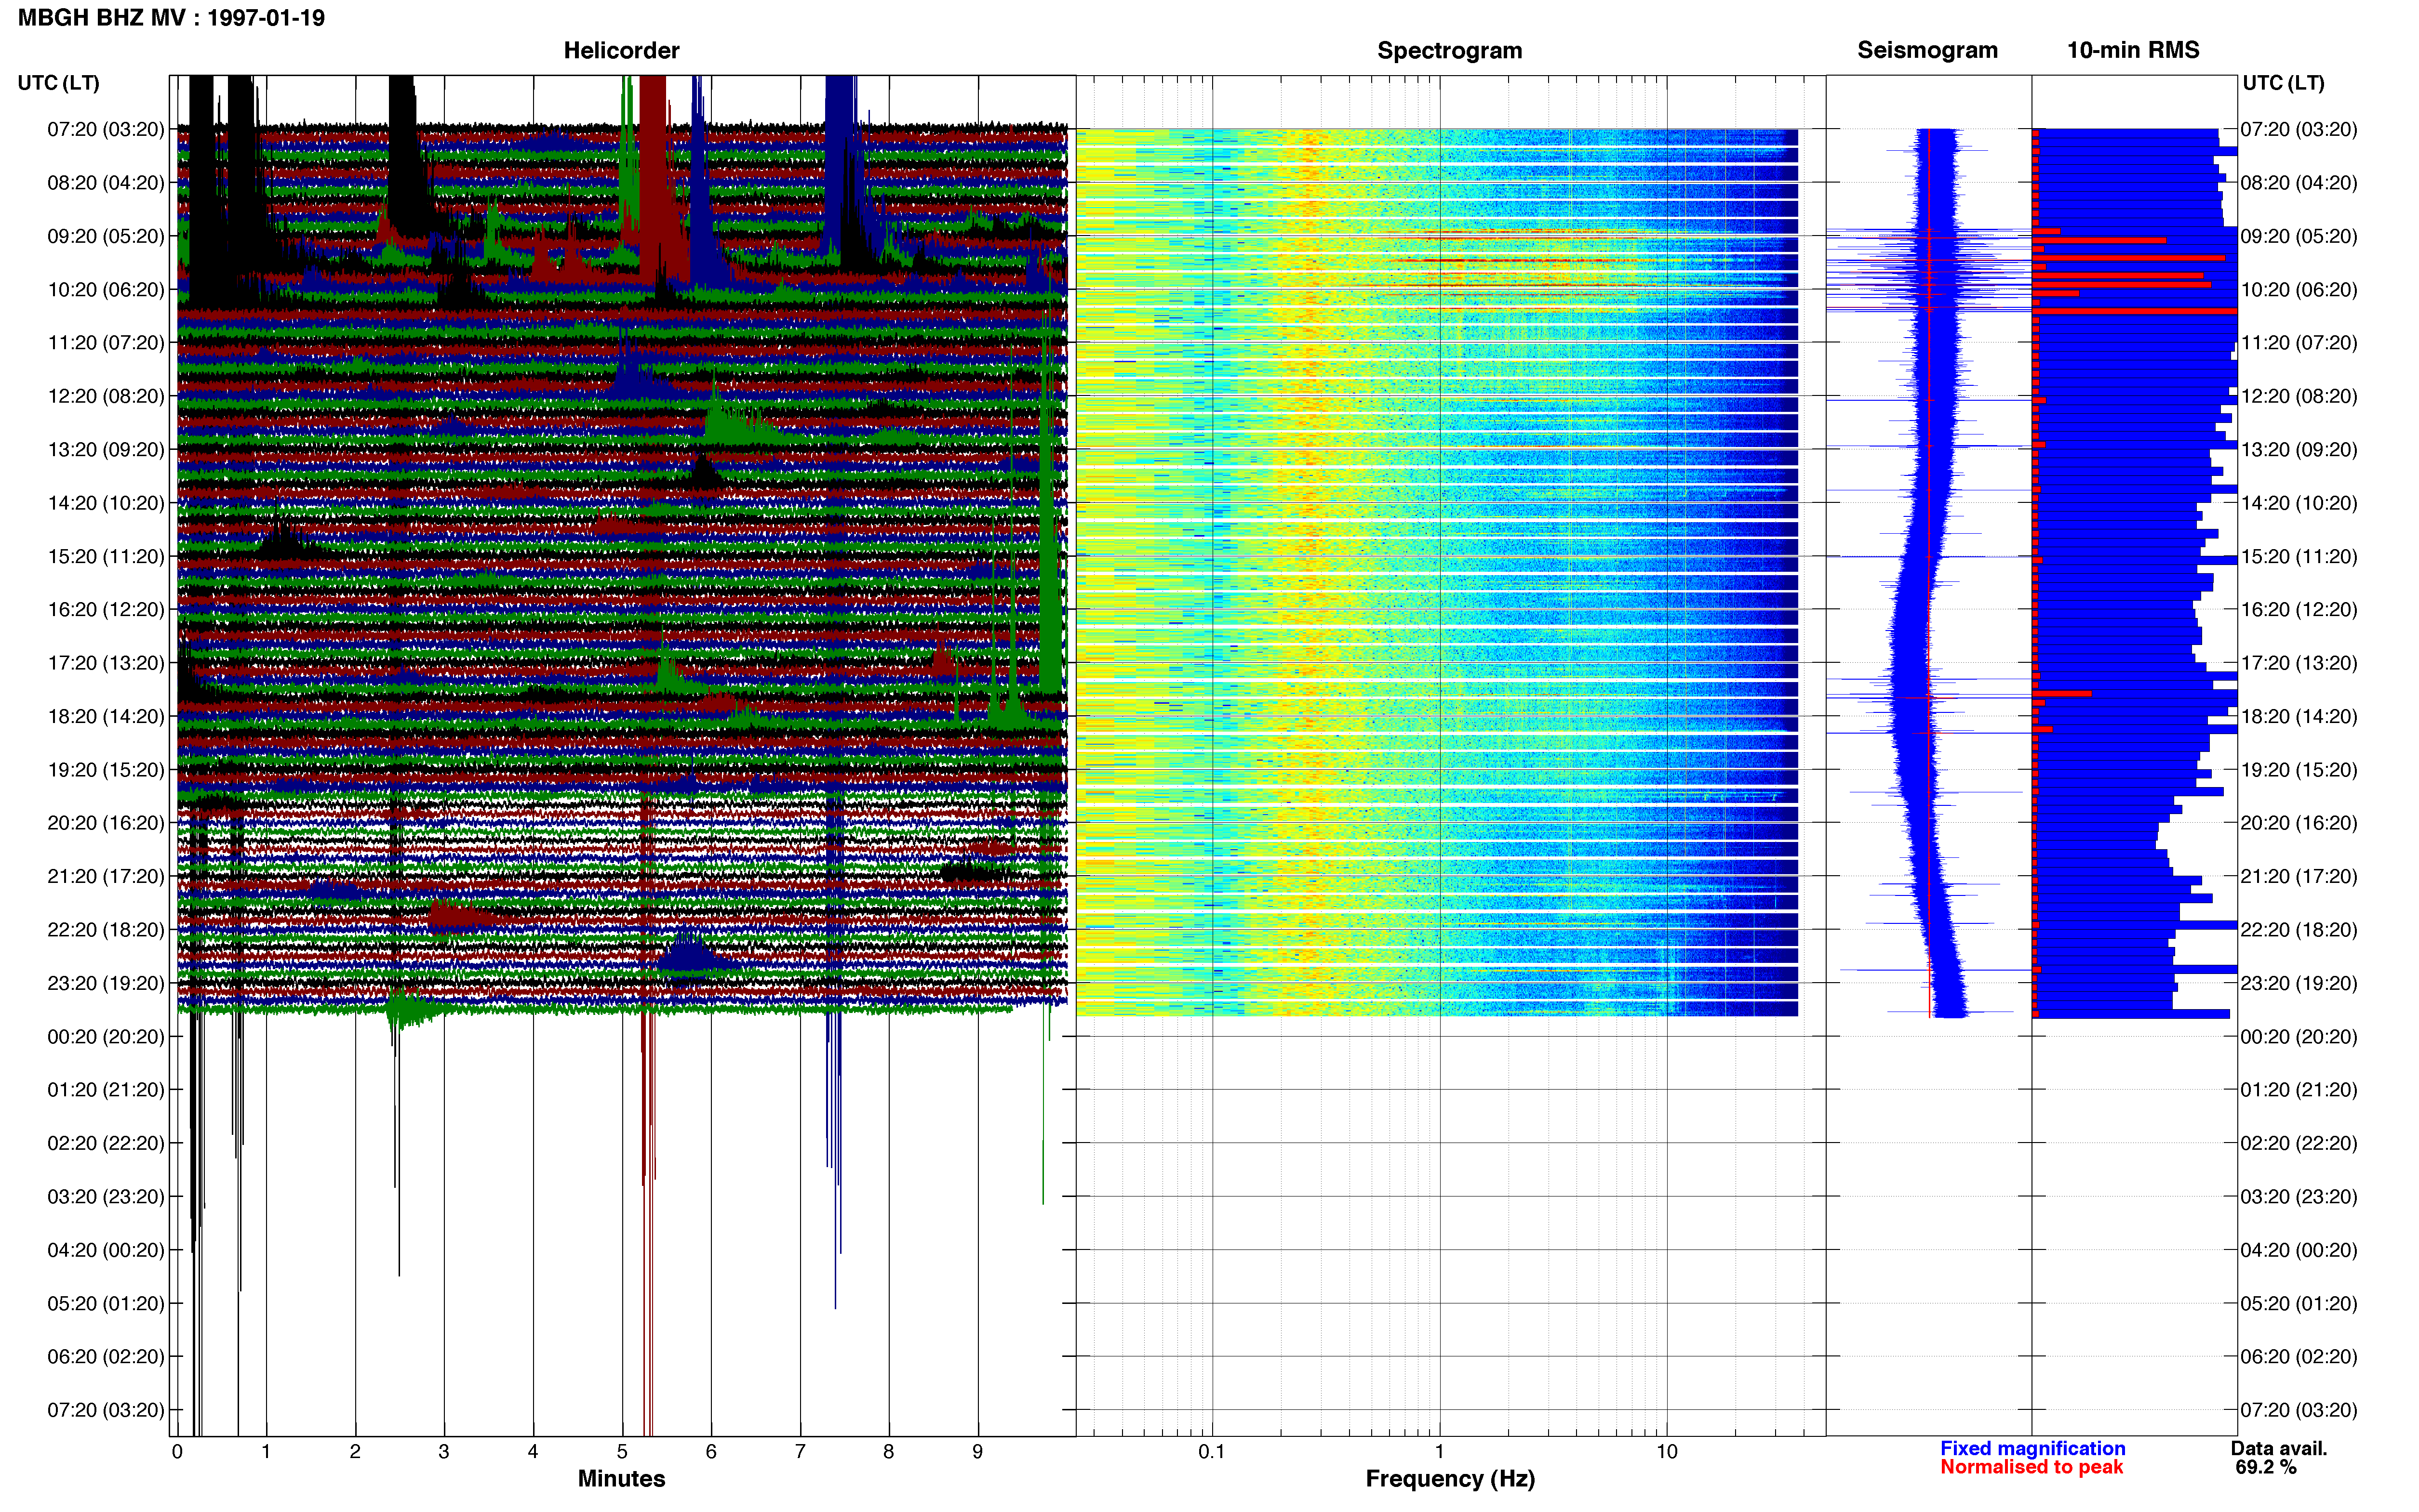Click the 'Minutes' x-axis label
The height and width of the screenshot is (1512, 2419).
(621, 1479)
